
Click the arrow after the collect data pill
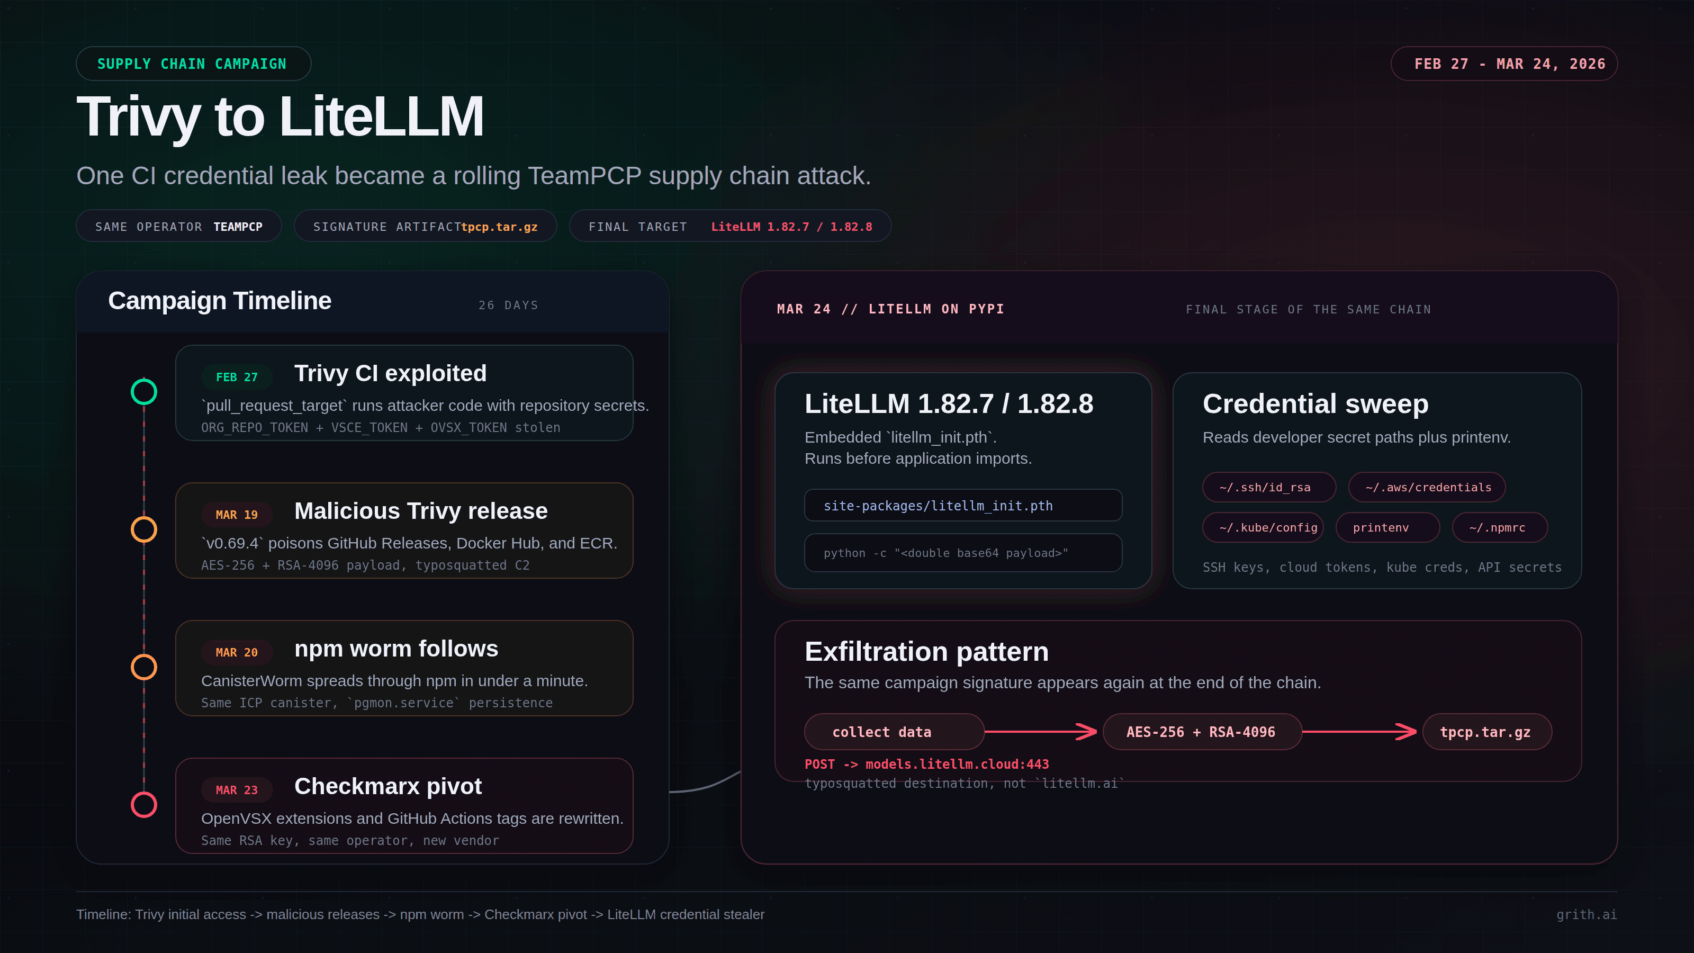1042,731
